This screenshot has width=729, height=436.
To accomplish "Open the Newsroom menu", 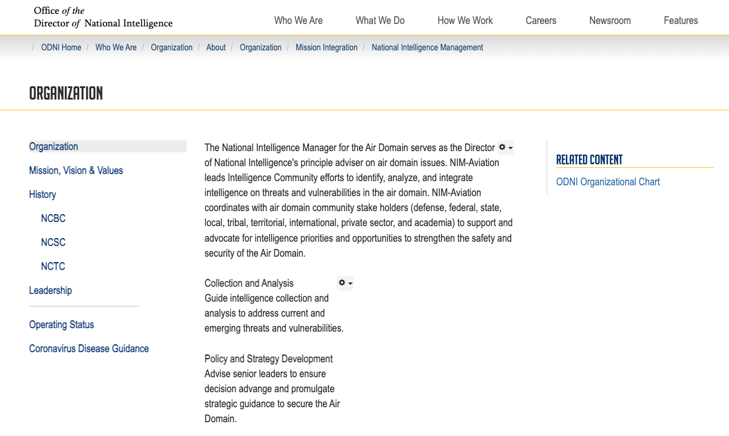I will pos(610,20).
